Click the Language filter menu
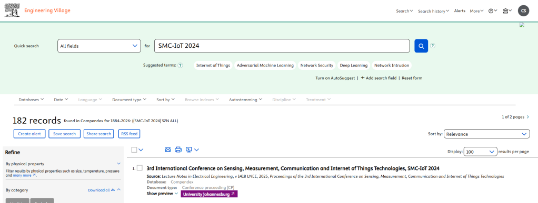 point(90,100)
